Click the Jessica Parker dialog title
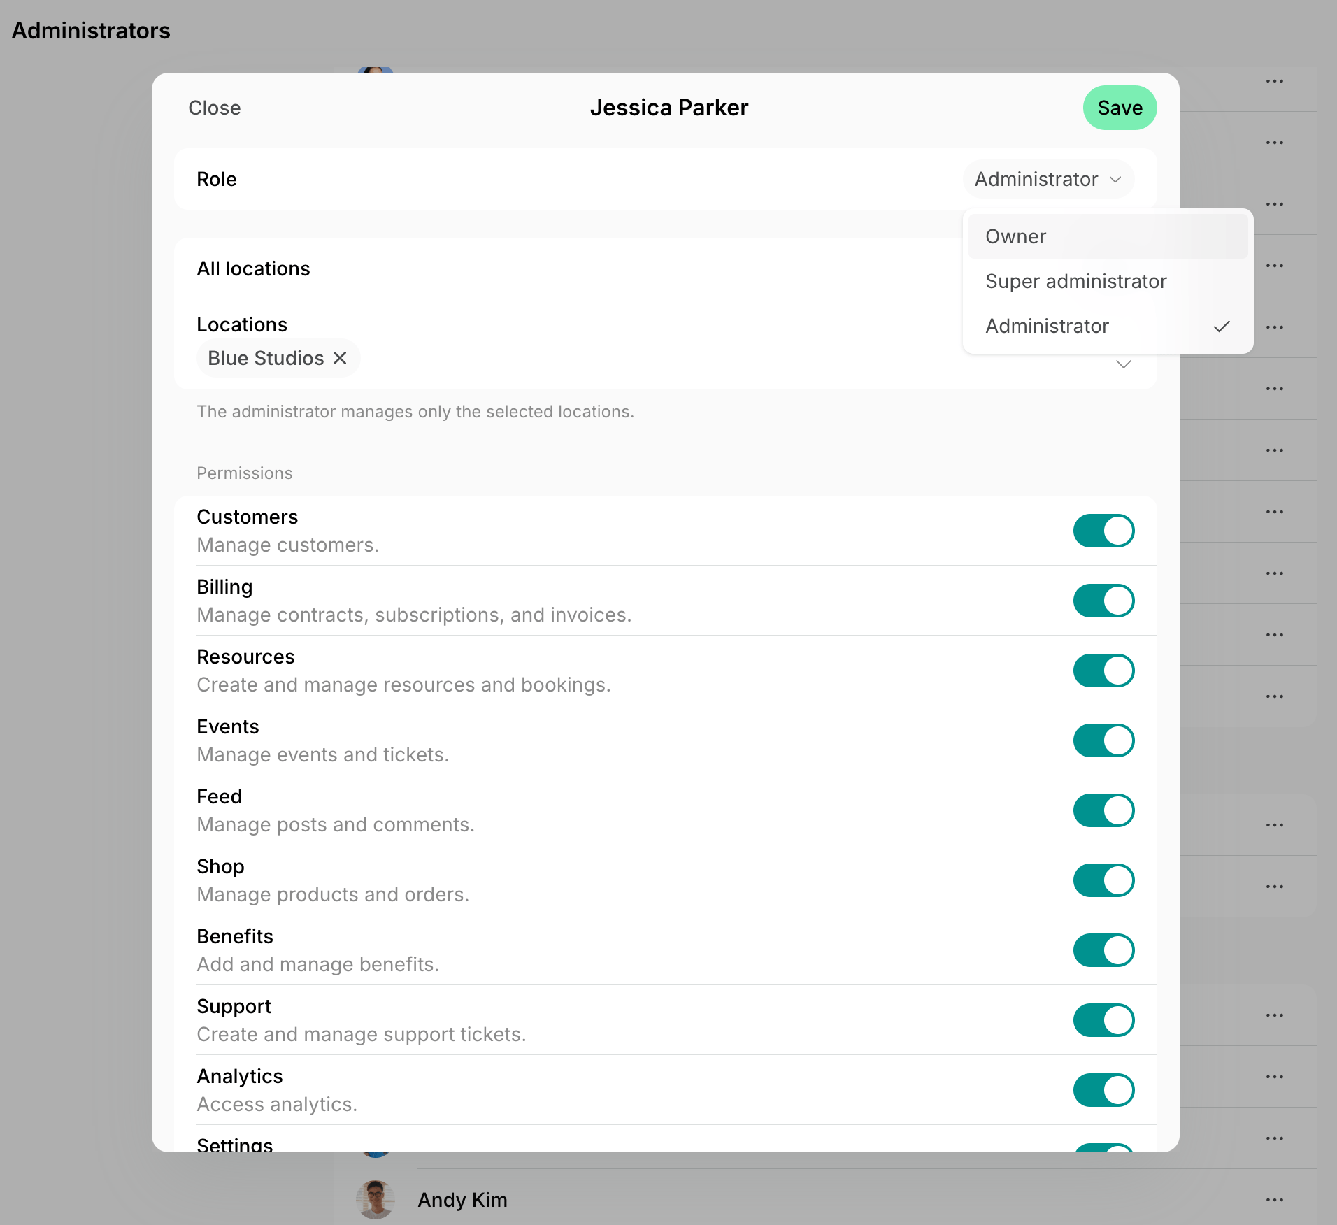 tap(668, 108)
